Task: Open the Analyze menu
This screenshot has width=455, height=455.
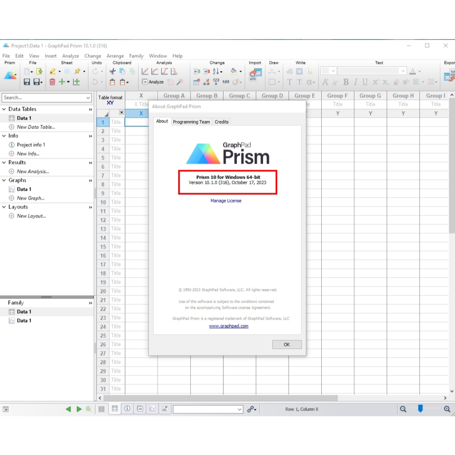Action: tap(70, 56)
